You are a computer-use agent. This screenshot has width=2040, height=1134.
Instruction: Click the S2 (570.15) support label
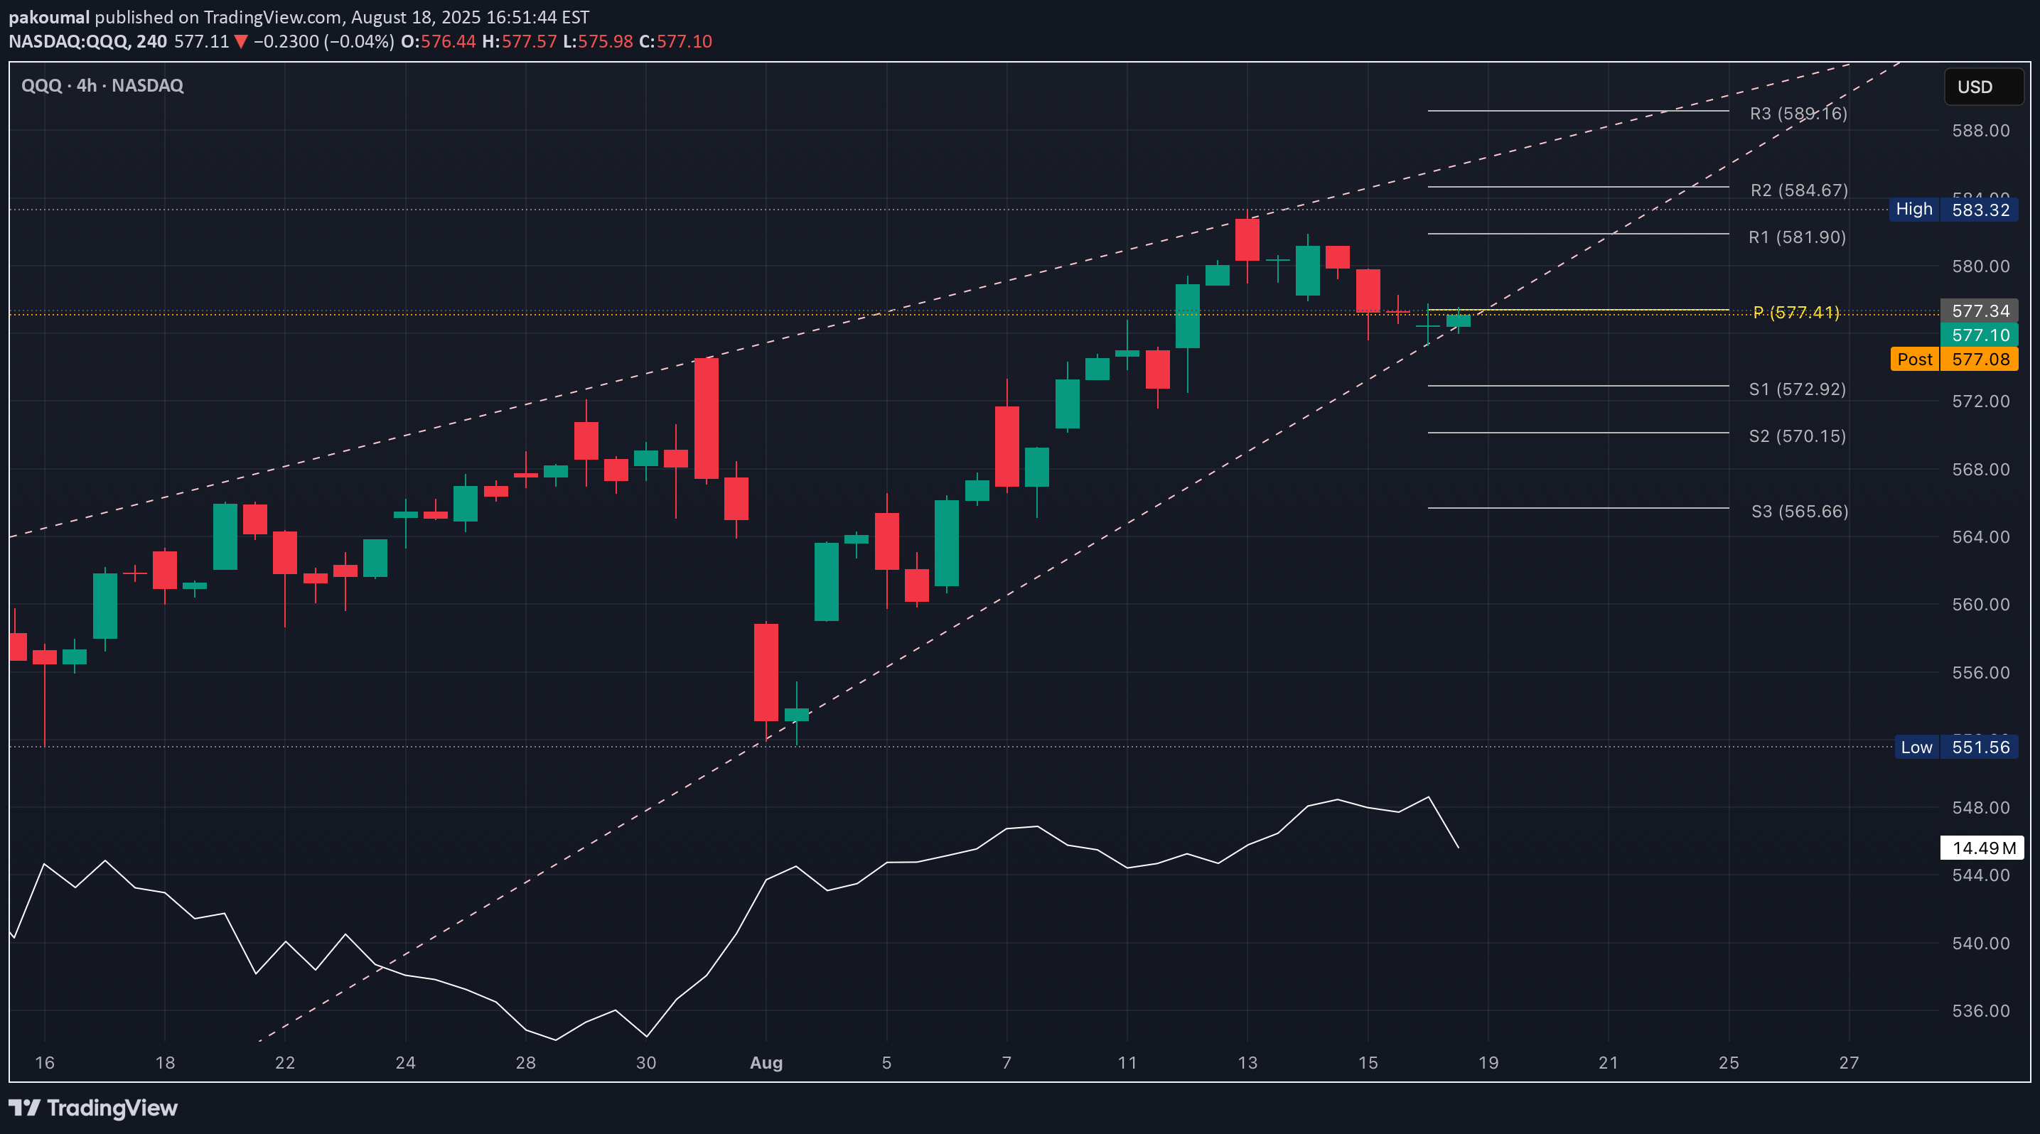click(x=1798, y=436)
